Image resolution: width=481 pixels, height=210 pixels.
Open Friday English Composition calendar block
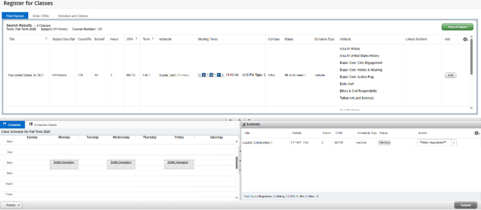[179, 164]
